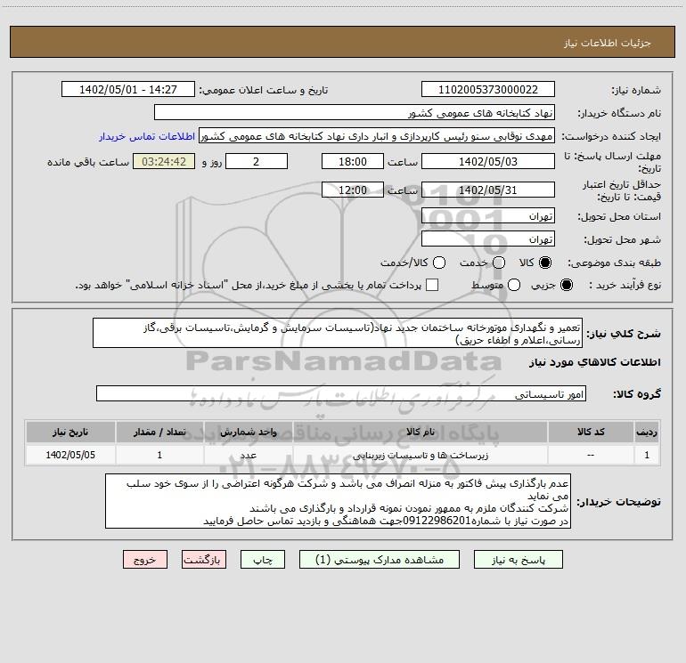Viewport: 686px width, 663px height.
Task: Click the unit cell عدد
Action: (x=248, y=455)
